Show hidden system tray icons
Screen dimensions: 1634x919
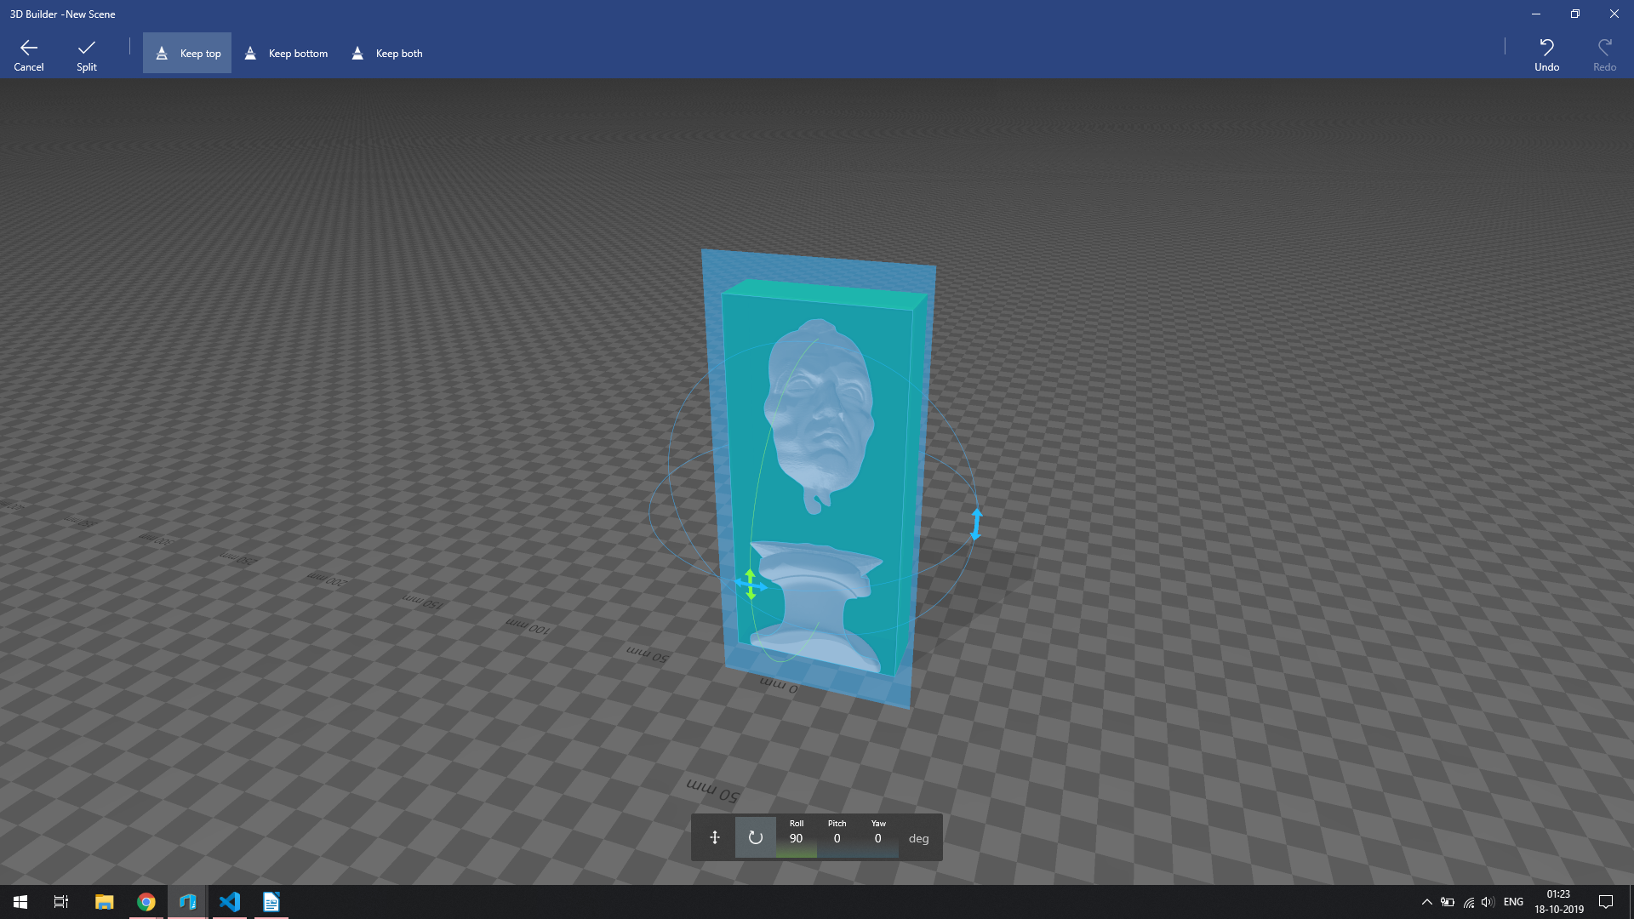(1427, 902)
